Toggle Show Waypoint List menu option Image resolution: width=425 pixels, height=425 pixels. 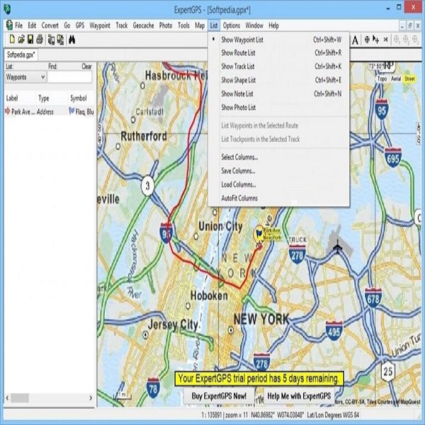[x=278, y=40]
